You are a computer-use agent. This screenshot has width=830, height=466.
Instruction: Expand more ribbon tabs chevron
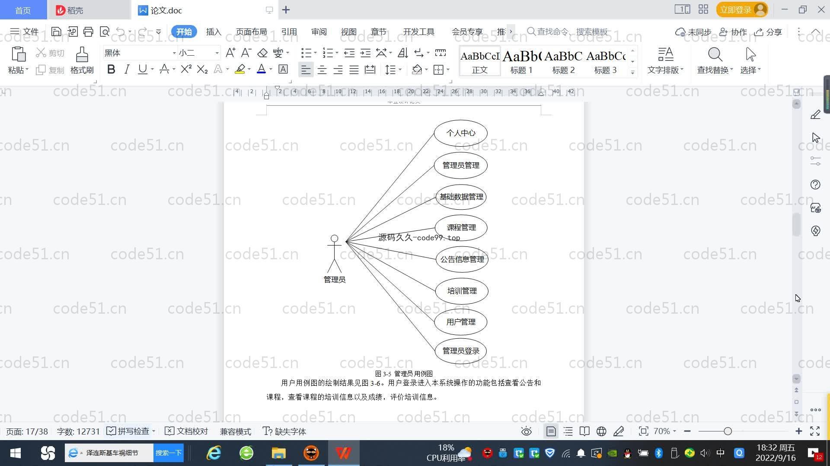[x=511, y=31]
